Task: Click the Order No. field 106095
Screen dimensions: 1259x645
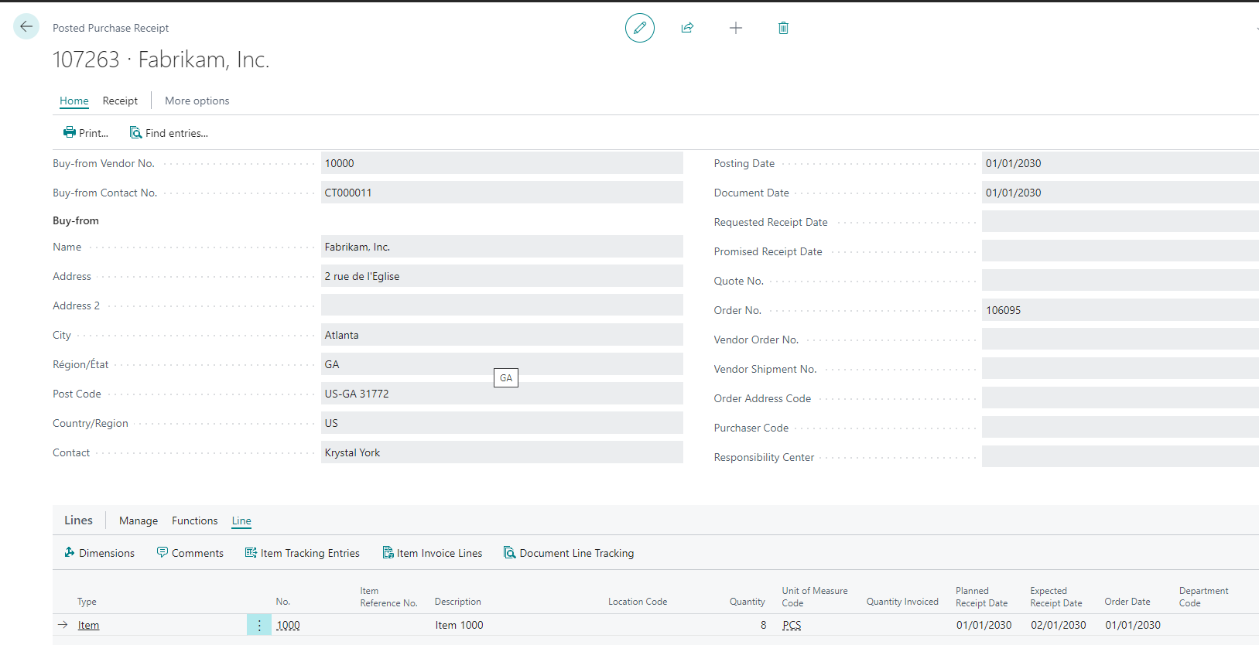Action: click(x=1120, y=310)
